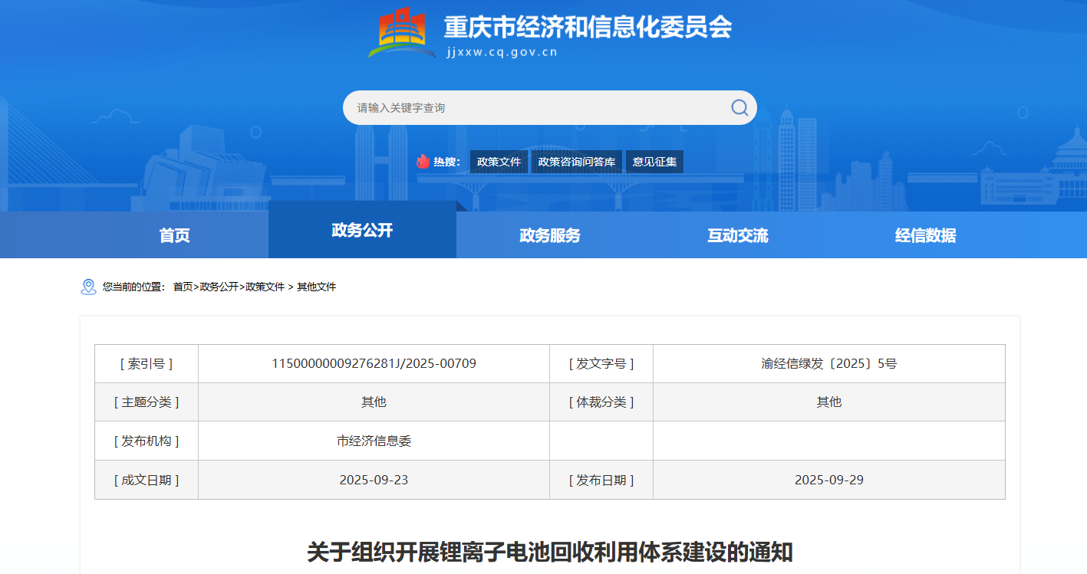Click the jjxxw.cq.gov.cn domain text

[502, 52]
